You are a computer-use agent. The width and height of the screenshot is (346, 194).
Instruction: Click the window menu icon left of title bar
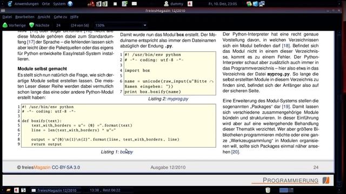pos(3,11)
